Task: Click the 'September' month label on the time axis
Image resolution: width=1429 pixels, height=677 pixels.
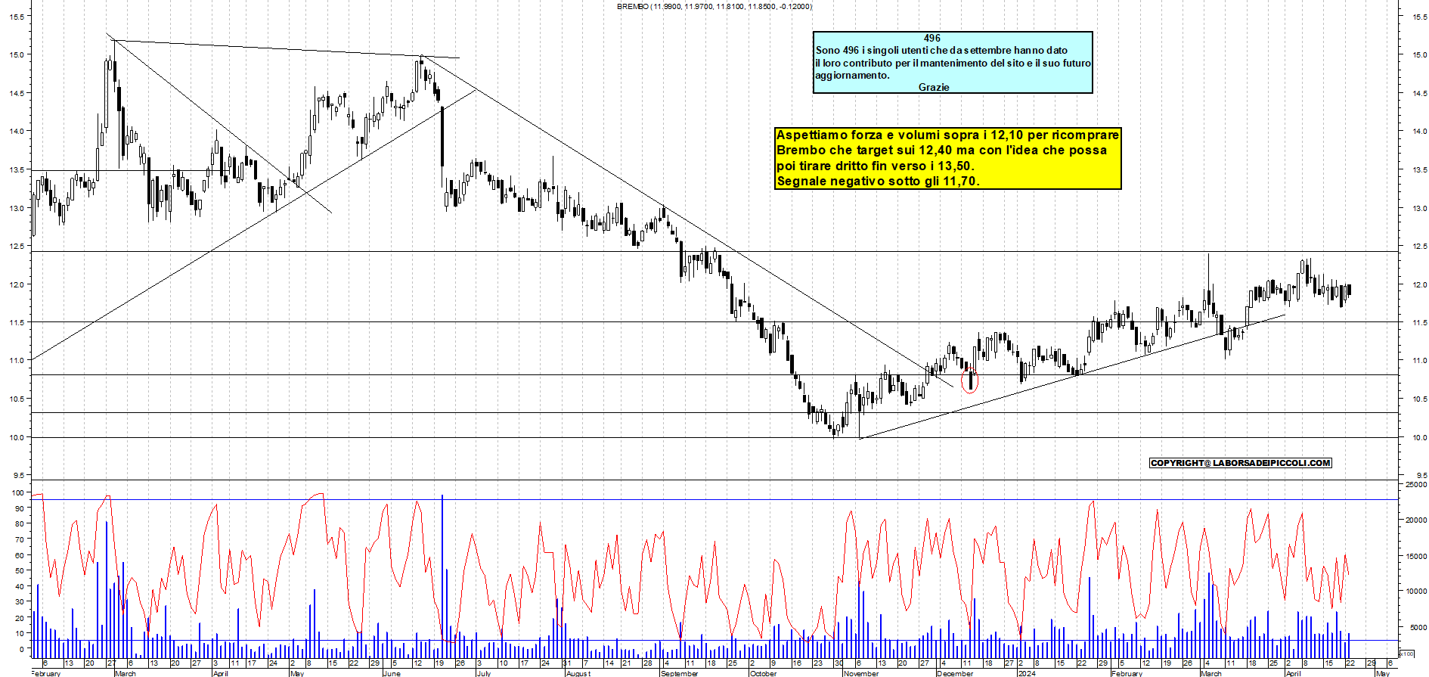Action: 679,673
